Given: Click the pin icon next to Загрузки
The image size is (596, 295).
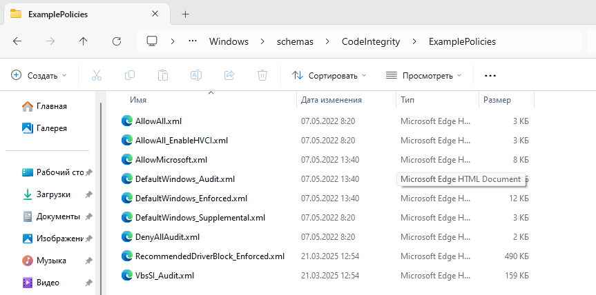Looking at the screenshot, I should point(88,194).
